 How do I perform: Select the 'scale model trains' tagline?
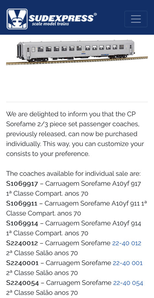pyautogui.click(x=50, y=24)
